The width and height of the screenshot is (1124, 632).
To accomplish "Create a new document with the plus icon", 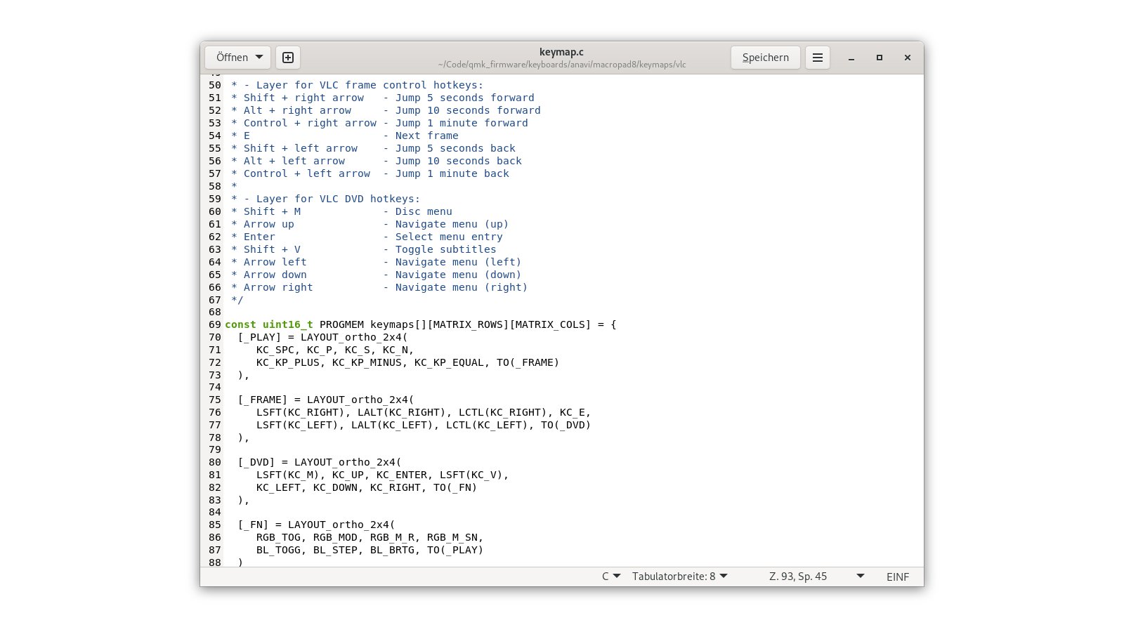I will tap(288, 58).
